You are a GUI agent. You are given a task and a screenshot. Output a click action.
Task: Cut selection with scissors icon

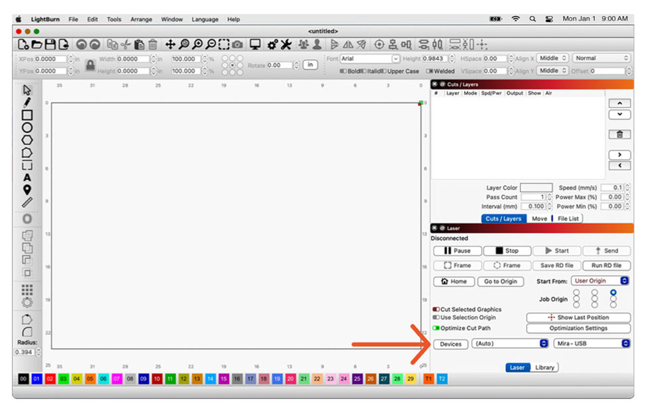pos(125,44)
